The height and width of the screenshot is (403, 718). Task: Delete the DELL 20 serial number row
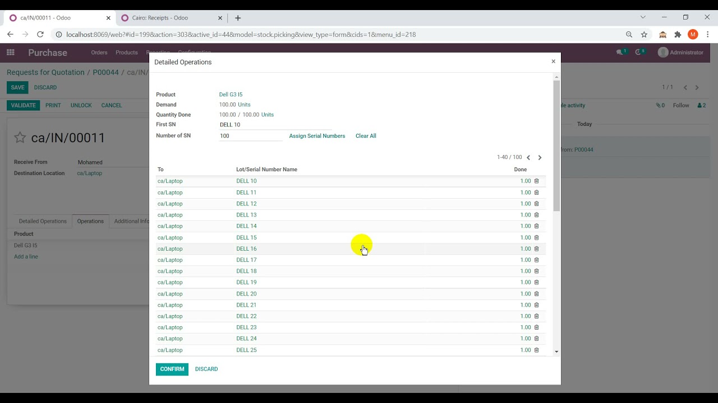[x=536, y=294]
